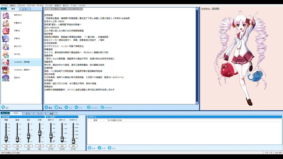The width and height of the screenshot is (283, 159).
Task: Click the 日テレNEWS24 text line
Action: pos(52,28)
